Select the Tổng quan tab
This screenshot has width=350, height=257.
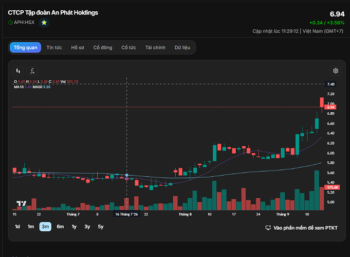point(26,47)
